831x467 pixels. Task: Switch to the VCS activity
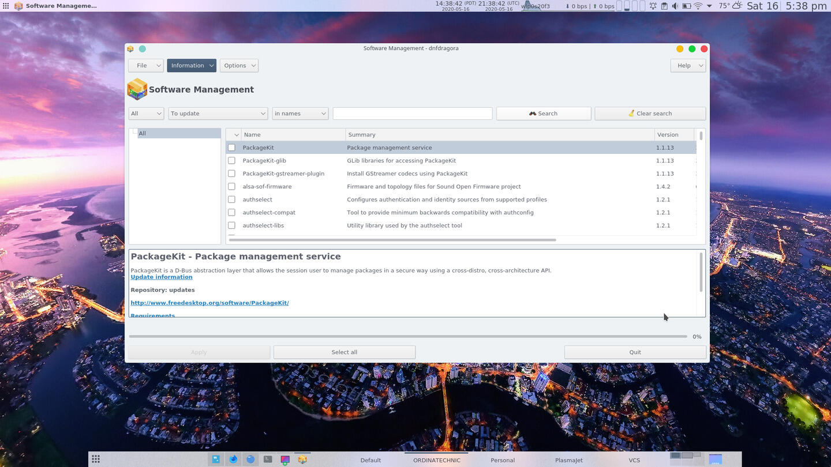(x=634, y=460)
